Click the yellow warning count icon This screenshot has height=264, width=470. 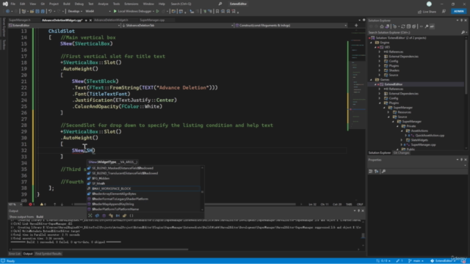(42, 204)
